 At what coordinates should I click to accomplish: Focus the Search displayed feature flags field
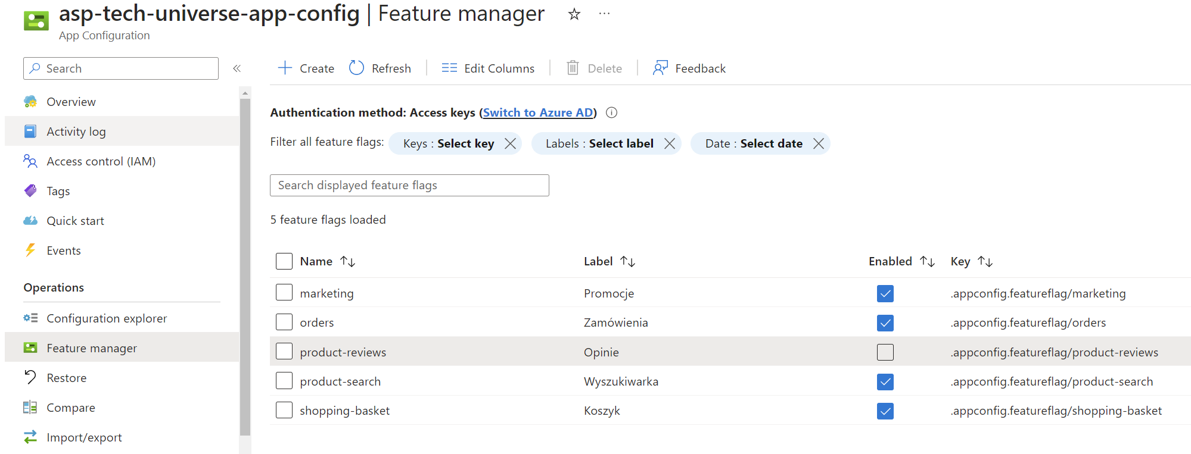[409, 185]
